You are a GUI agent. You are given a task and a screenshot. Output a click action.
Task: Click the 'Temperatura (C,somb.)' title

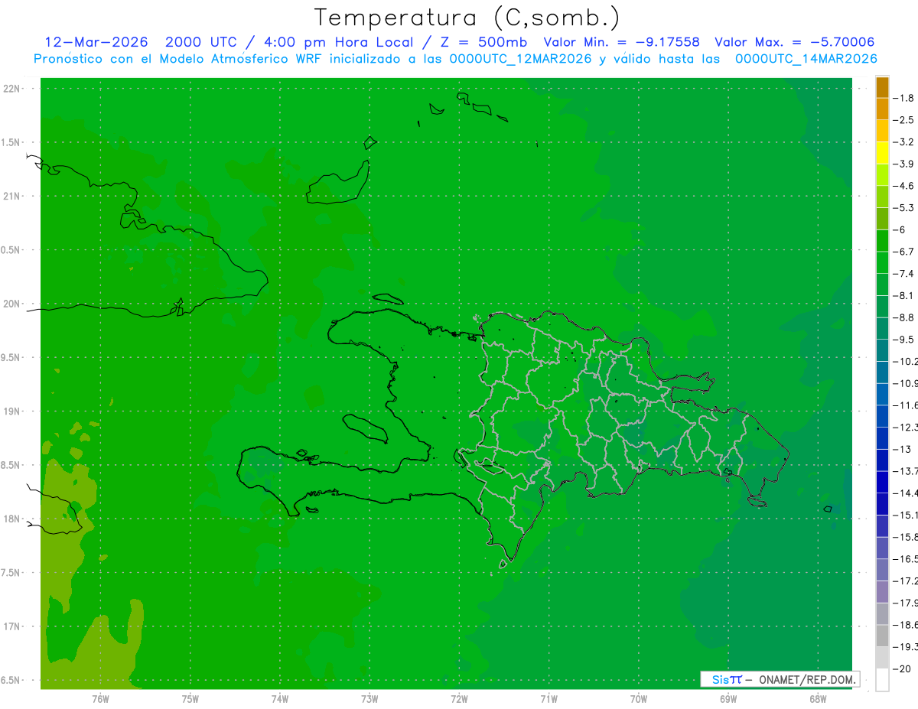467,18
